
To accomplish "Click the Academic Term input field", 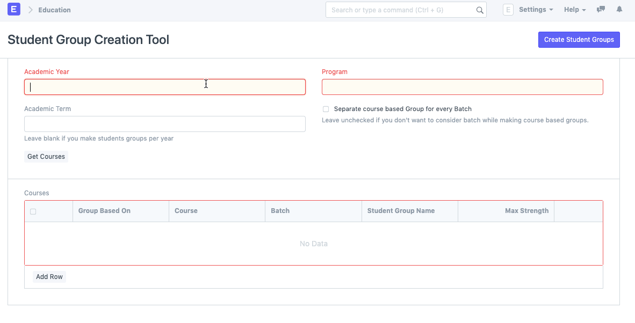I will click(164, 124).
